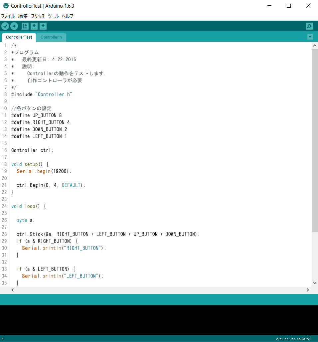Click line number 28 in the gutter
The width and height of the screenshot is (318, 342).
click(x=4, y=234)
